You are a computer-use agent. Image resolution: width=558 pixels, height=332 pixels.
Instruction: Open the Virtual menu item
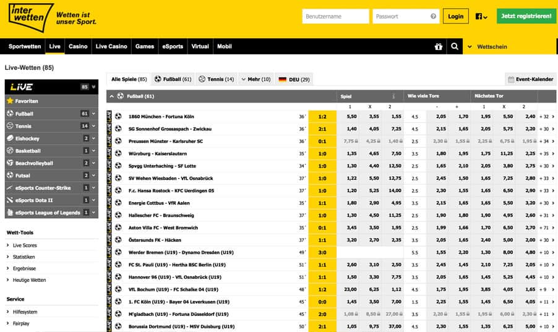pyautogui.click(x=200, y=46)
